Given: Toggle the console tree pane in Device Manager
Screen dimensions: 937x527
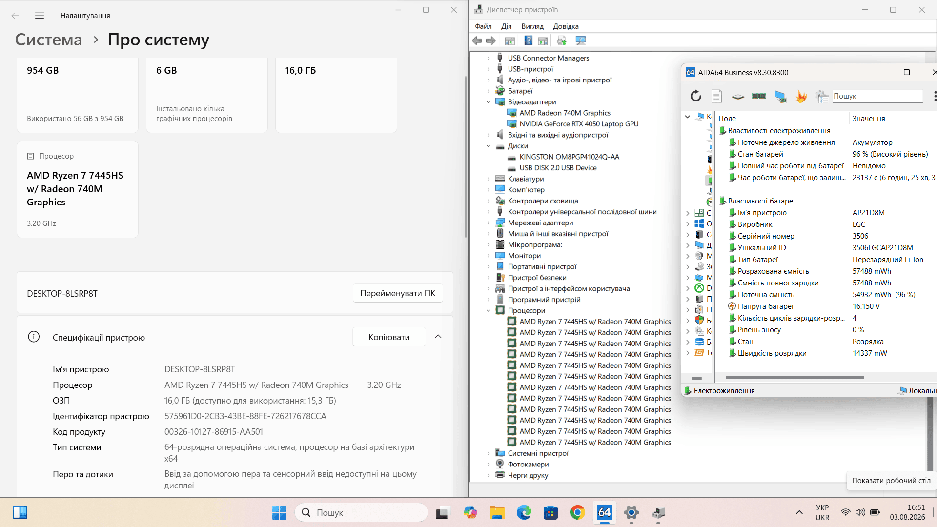Looking at the screenshot, I should tap(509, 41).
